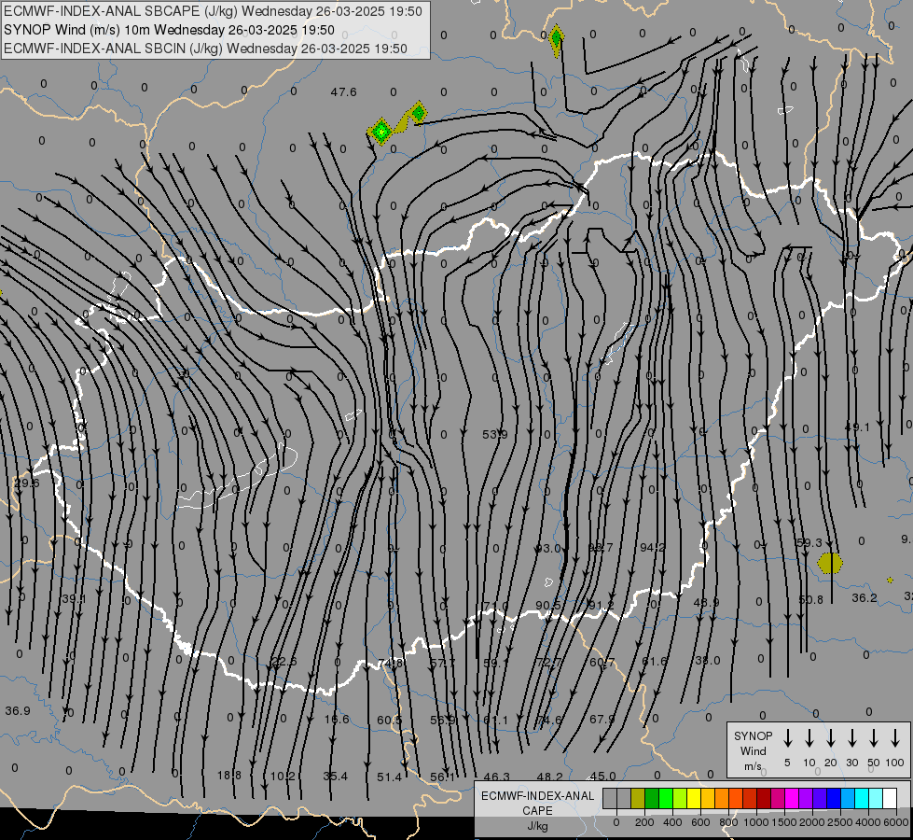Click the 1000 tick label on color scale

coord(756,822)
